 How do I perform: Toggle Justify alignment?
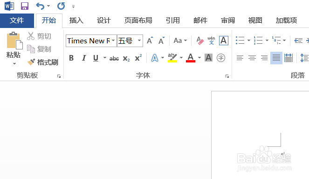[x=276, y=58]
